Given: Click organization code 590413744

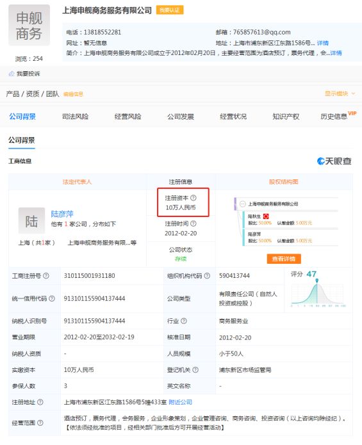Looking at the screenshot, I should coord(234,275).
